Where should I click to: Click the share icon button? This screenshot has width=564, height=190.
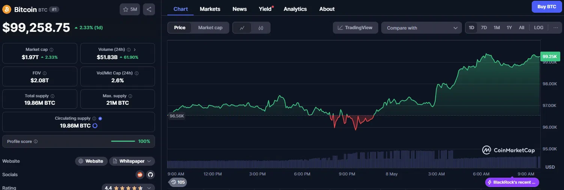point(149,9)
